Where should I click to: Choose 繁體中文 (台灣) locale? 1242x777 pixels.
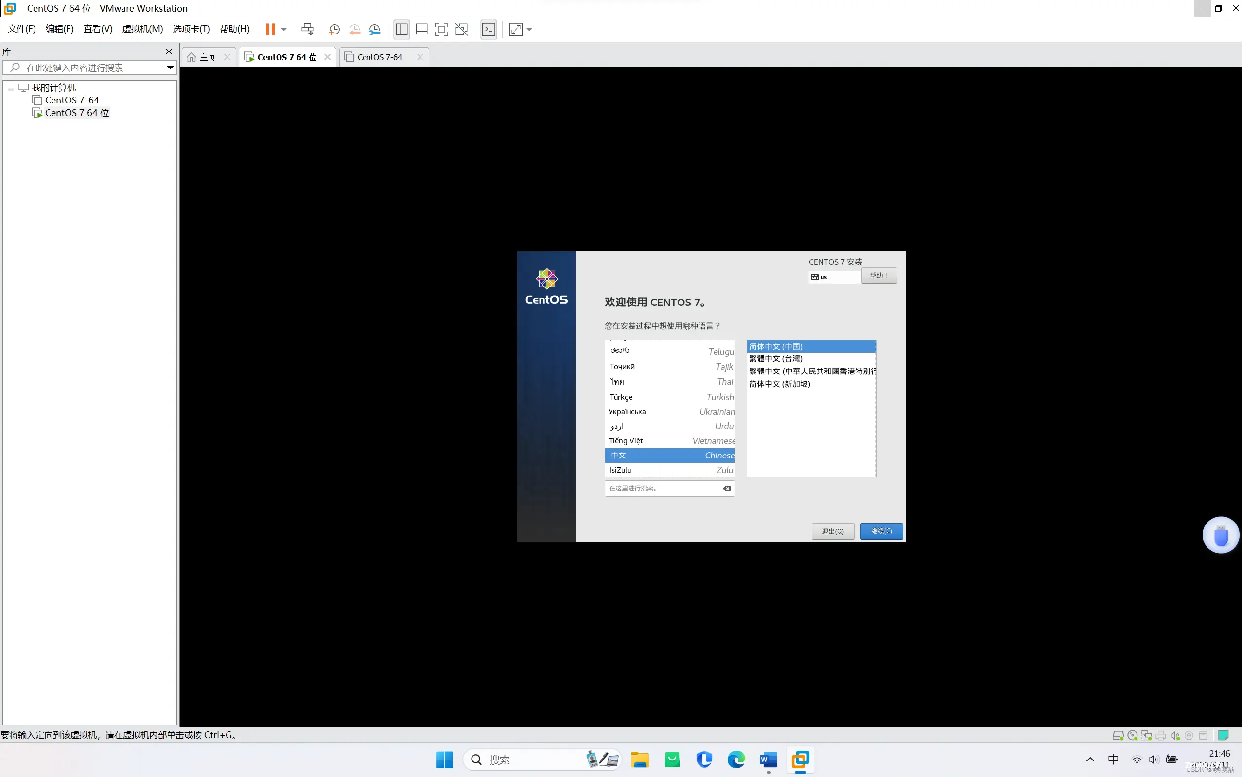[811, 359]
